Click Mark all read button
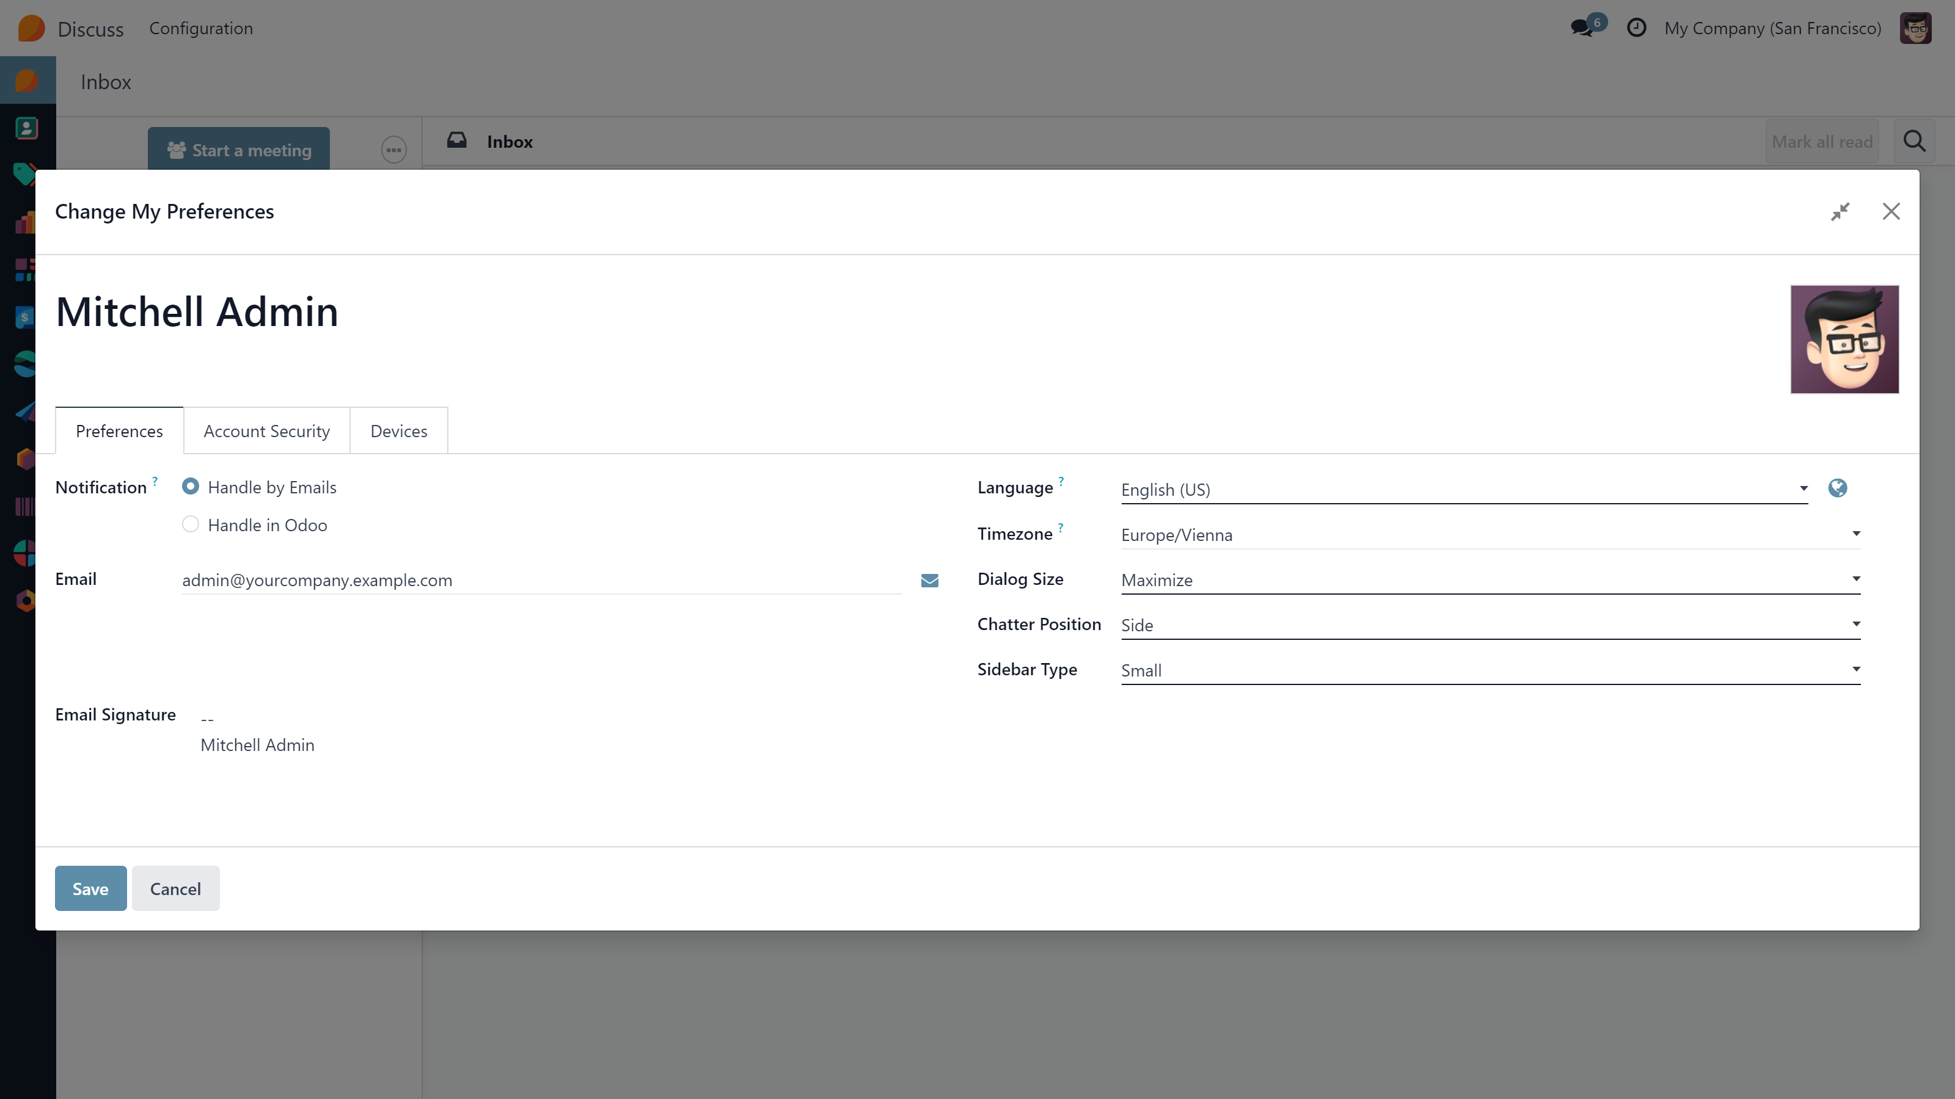This screenshot has height=1099, width=1955. point(1821,142)
